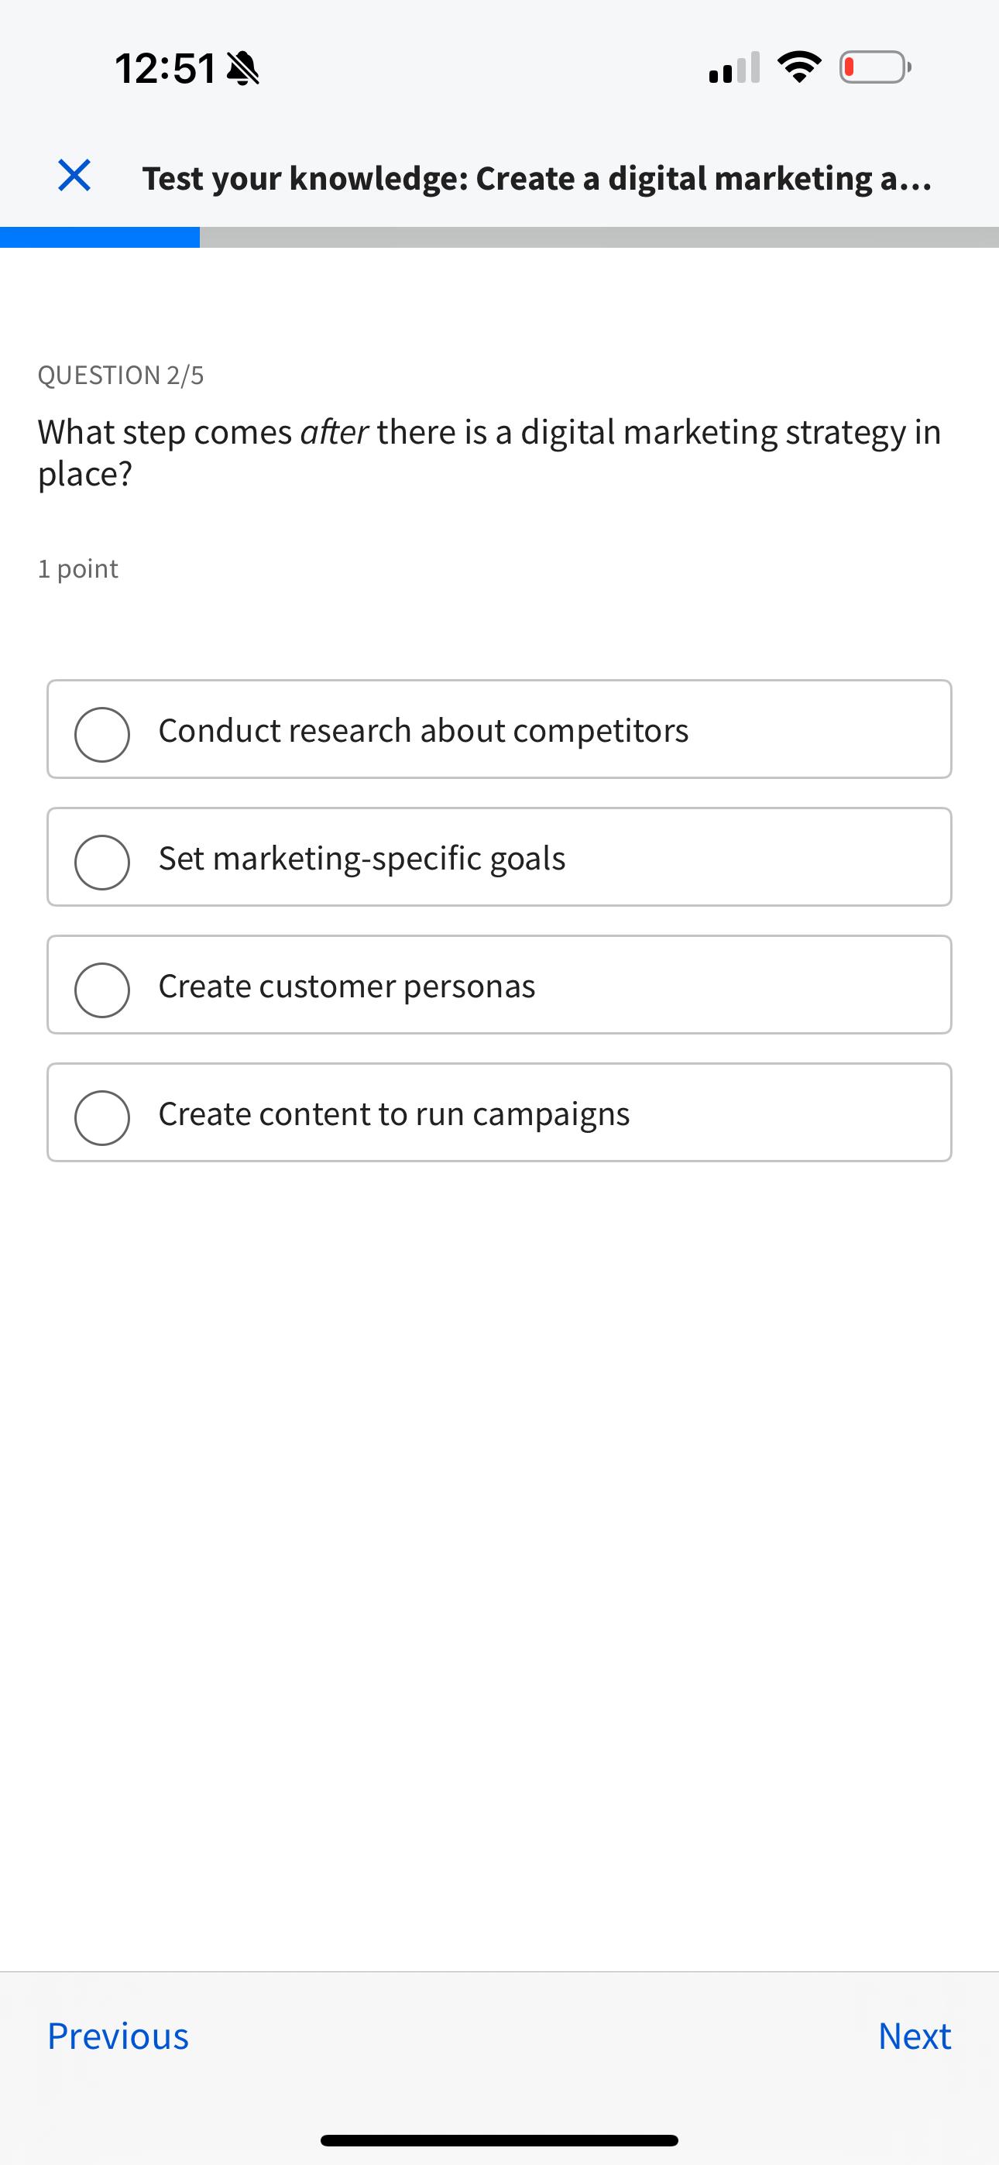Click the question text about digital marketing strategy
Viewport: 999px width, 2165px height.
[488, 454]
